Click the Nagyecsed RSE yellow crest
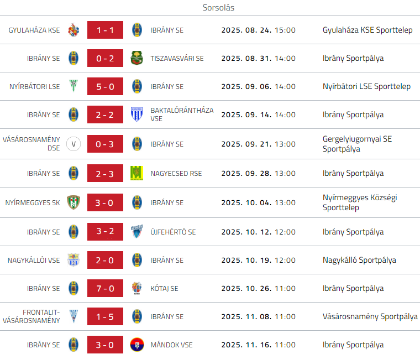The image size is (420, 354). click(137, 173)
